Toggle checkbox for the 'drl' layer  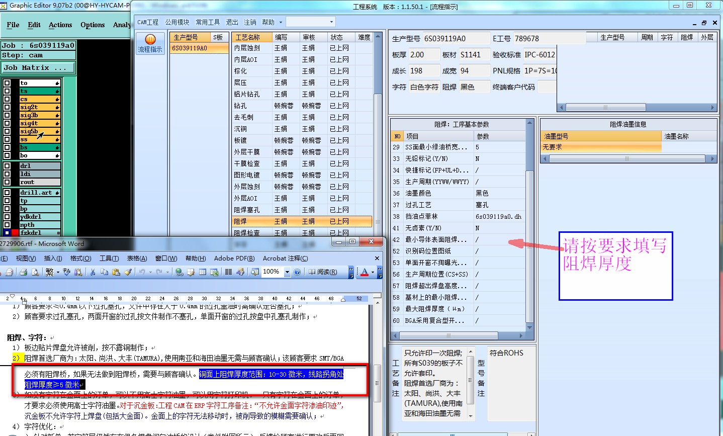pos(7,166)
